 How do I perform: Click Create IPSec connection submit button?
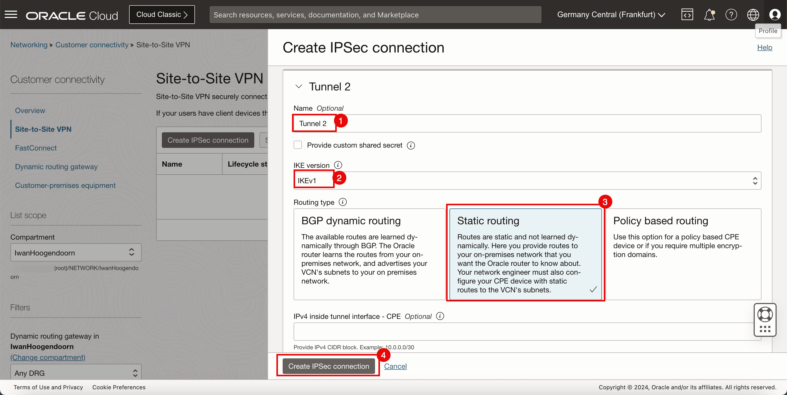click(328, 366)
